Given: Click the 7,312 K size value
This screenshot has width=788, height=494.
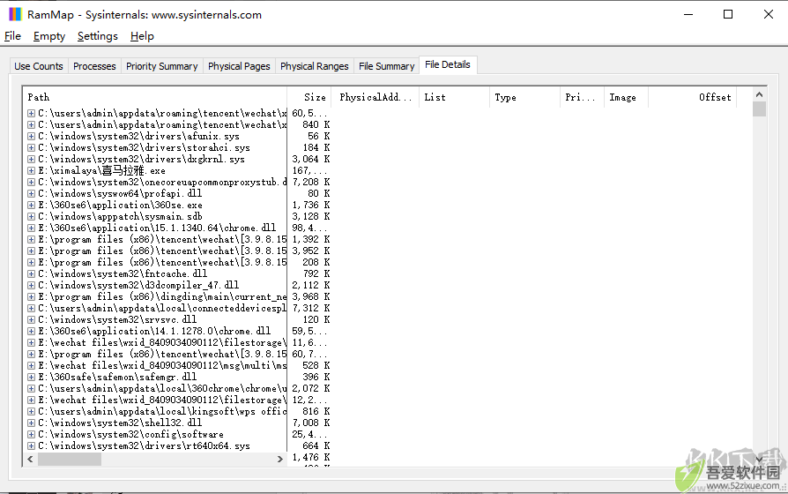Looking at the screenshot, I should [311, 309].
